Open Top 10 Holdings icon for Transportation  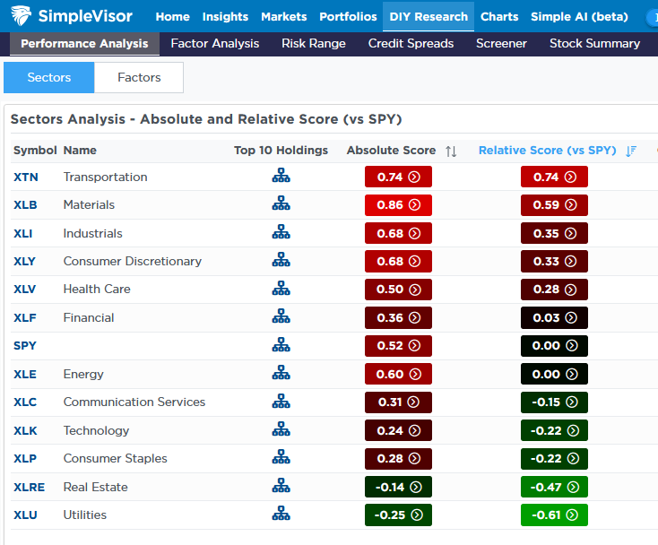coord(281,177)
